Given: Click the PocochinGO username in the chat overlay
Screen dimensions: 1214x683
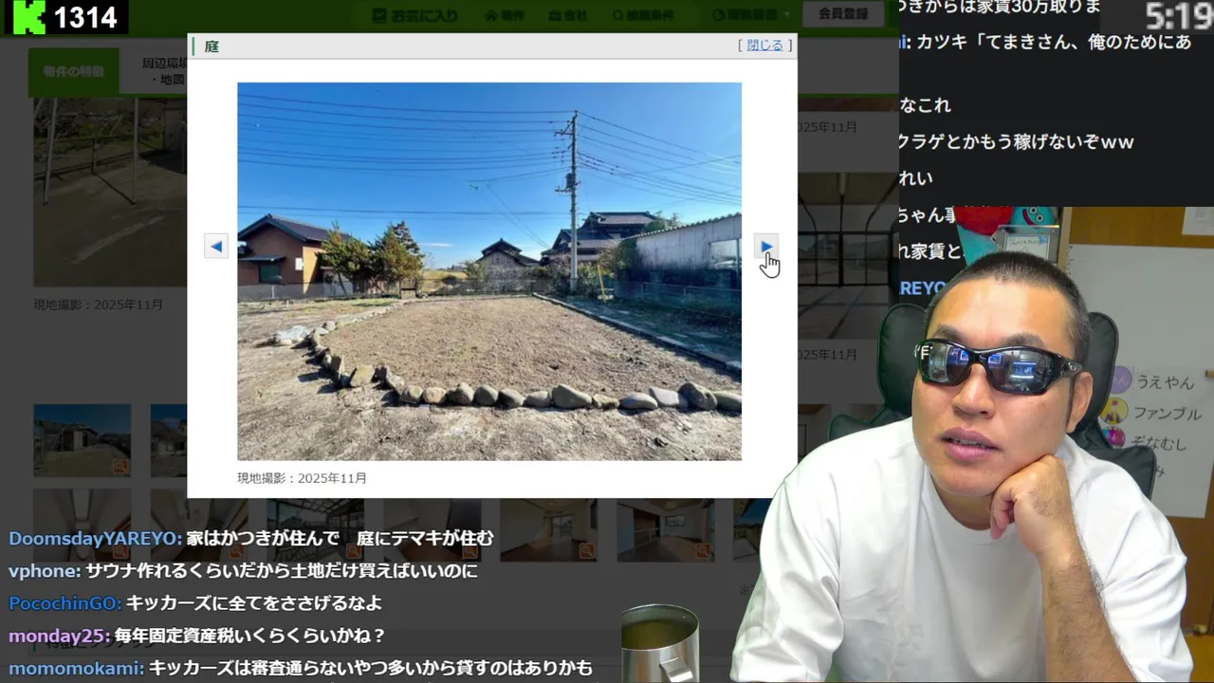Looking at the screenshot, I should click(x=64, y=603).
